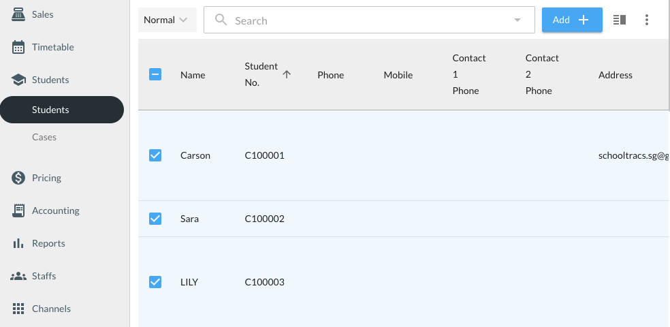
Task: Collapse the Students section in sidebar
Action: point(50,80)
